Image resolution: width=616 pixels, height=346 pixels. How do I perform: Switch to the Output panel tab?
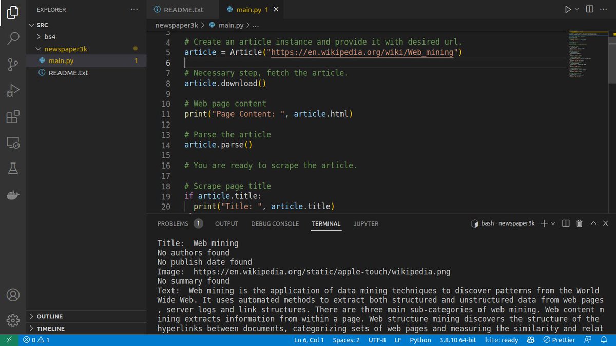(x=226, y=223)
